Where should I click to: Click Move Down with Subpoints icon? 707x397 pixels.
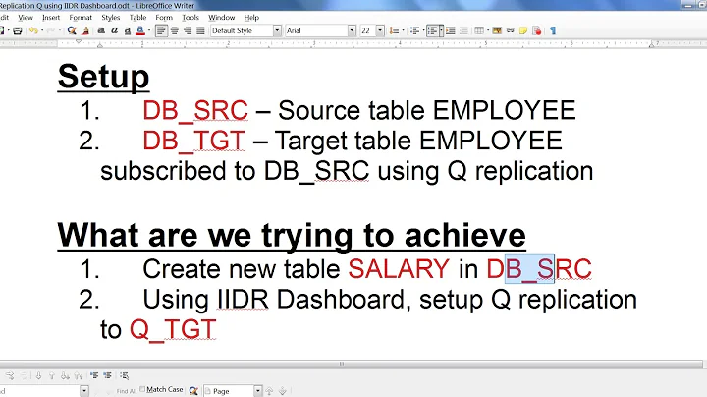tap(65, 375)
